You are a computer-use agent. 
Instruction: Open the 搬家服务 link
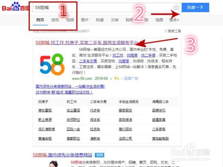pyautogui.click(x=125, y=110)
